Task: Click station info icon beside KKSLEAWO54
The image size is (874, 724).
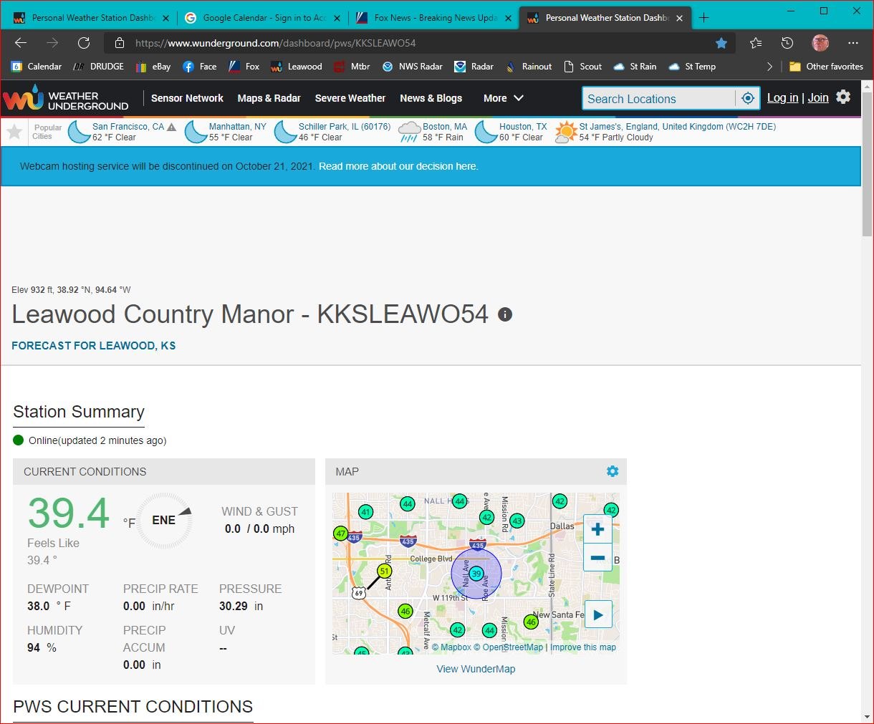Action: pyautogui.click(x=505, y=314)
